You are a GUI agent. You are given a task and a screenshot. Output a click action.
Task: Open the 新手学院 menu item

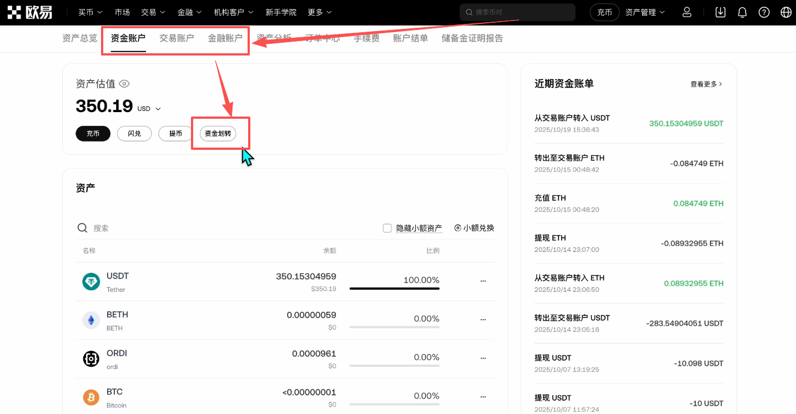tap(281, 12)
